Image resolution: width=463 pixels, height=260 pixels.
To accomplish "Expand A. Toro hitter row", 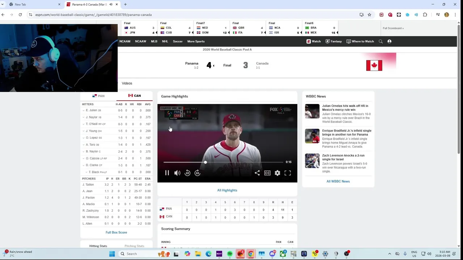I will (84, 145).
